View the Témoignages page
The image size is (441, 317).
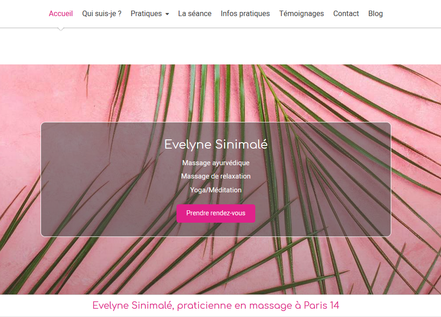(301, 13)
